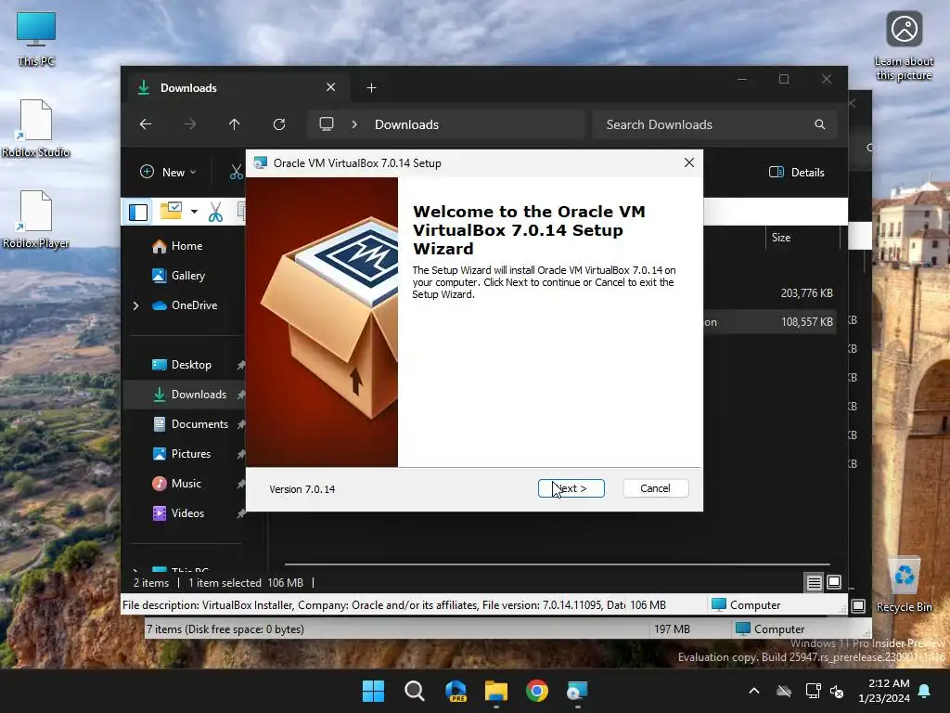
Task: Cancel the VirtualBox Setup wizard
Action: [655, 488]
